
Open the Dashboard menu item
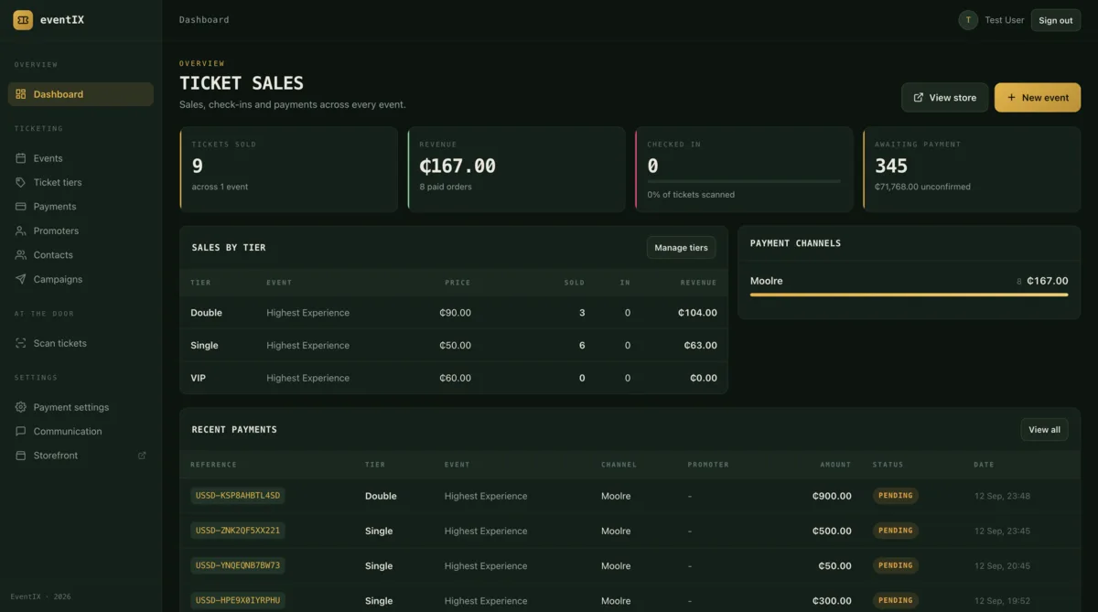click(x=81, y=94)
